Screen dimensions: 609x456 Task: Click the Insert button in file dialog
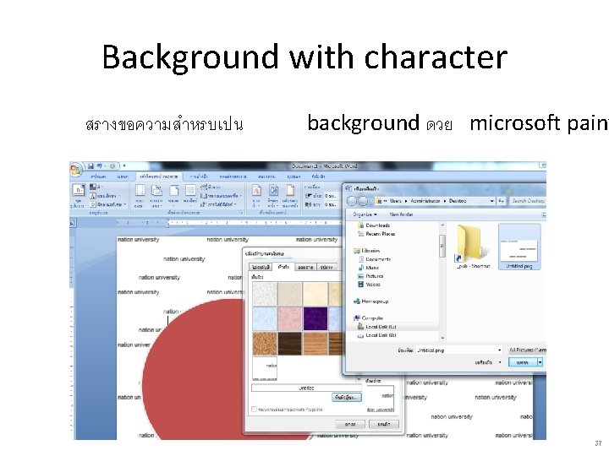(x=523, y=362)
